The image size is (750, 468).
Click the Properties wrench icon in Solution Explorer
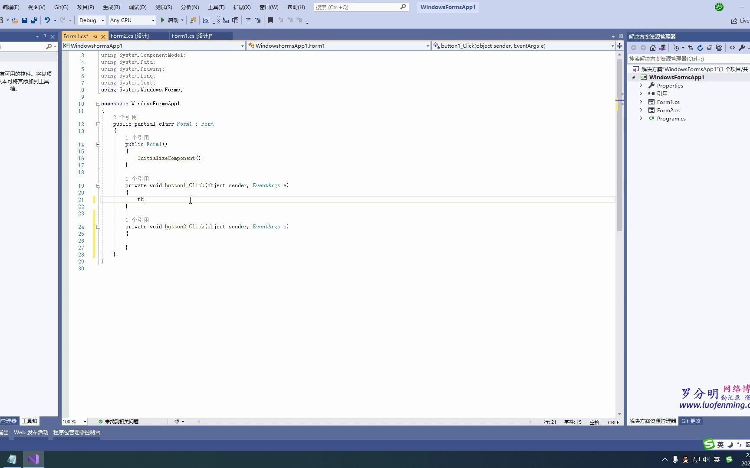[x=743, y=48]
